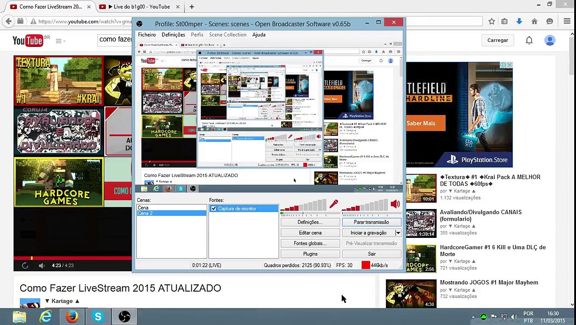Click the Definições... button
This screenshot has height=325, width=576.
pyautogui.click(x=310, y=222)
